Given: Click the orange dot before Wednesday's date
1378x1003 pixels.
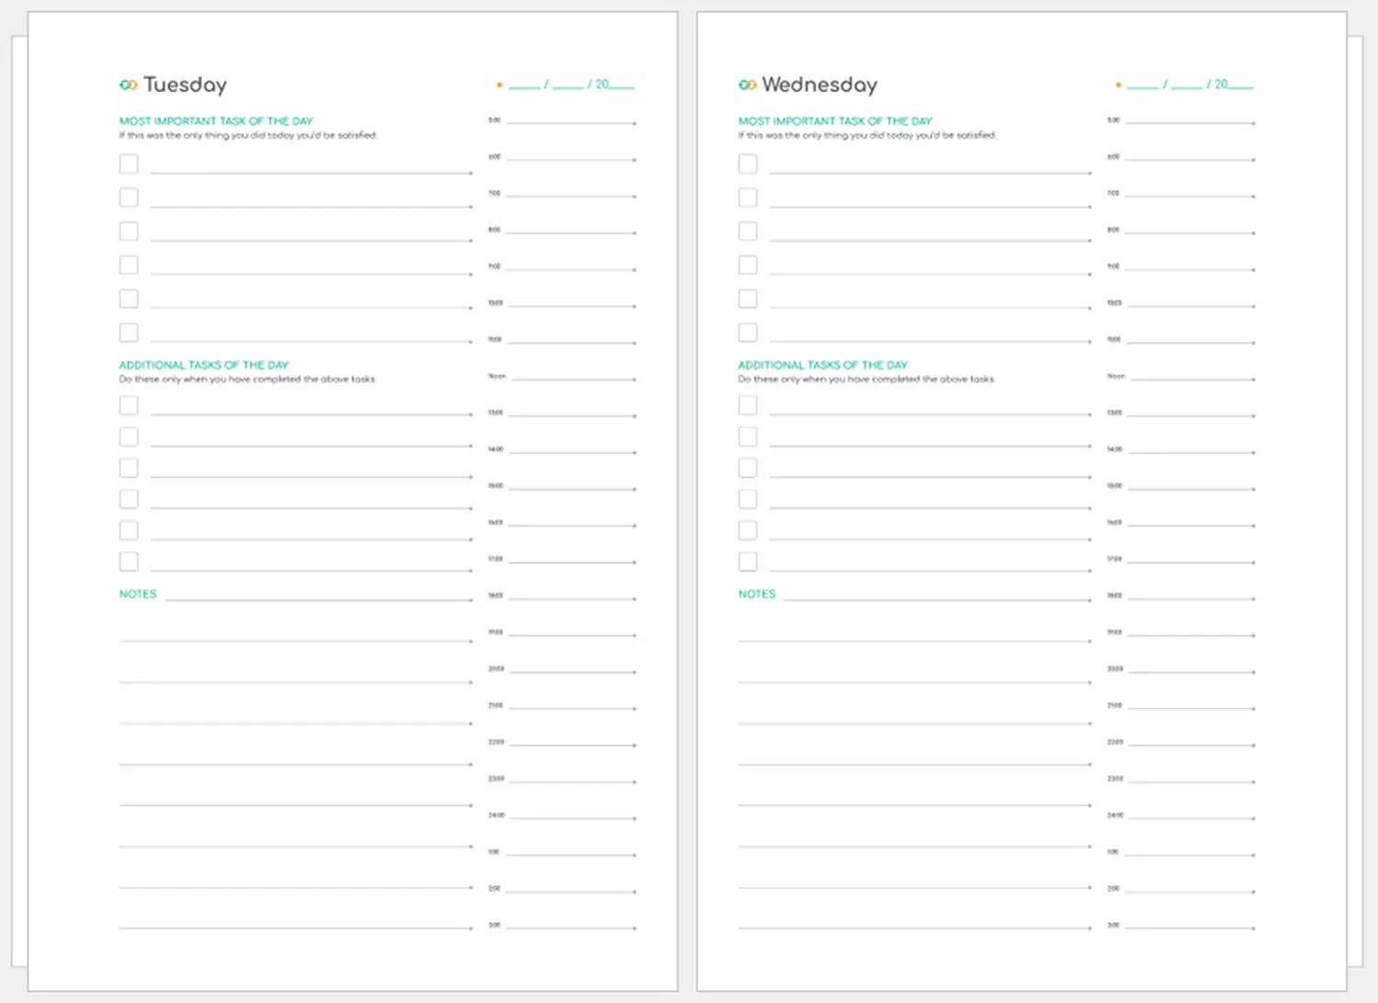Looking at the screenshot, I should tap(1118, 85).
